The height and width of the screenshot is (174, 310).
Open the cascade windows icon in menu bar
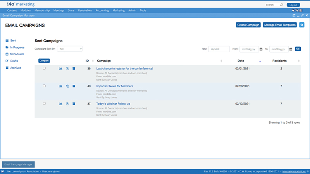tap(293, 10)
